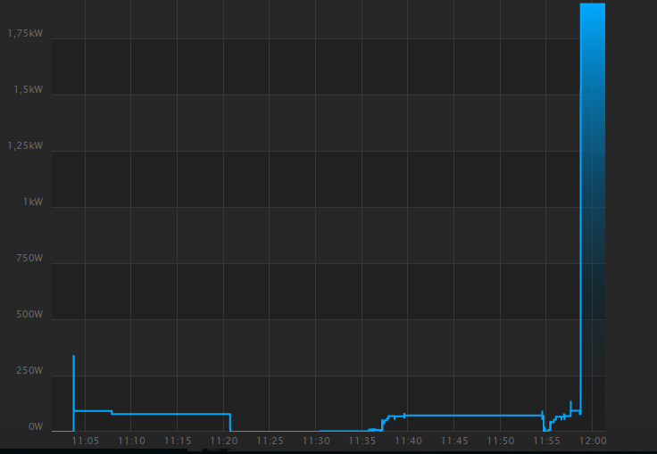
Task: Click the 1kW power axis label
Action: [x=32, y=202]
